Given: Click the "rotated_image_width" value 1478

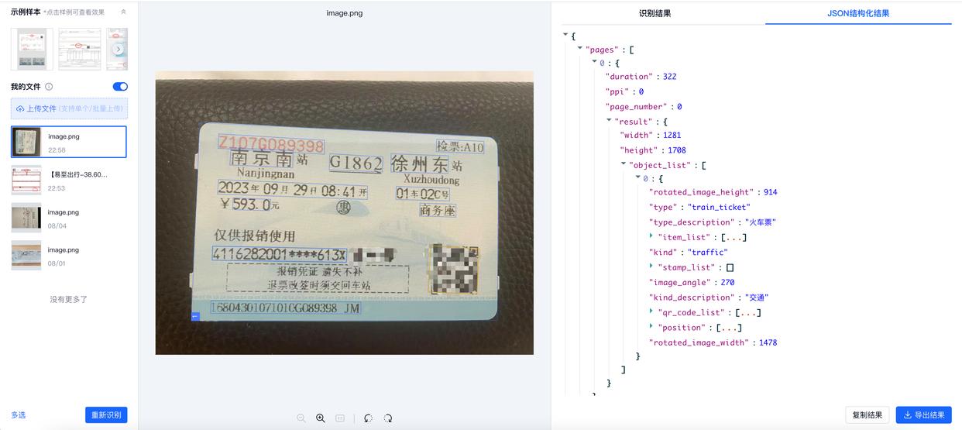Looking at the screenshot, I should pyautogui.click(x=768, y=342).
